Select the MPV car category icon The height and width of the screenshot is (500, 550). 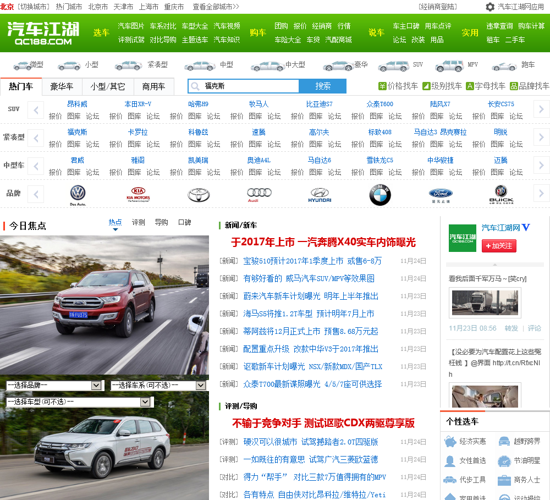click(449, 65)
